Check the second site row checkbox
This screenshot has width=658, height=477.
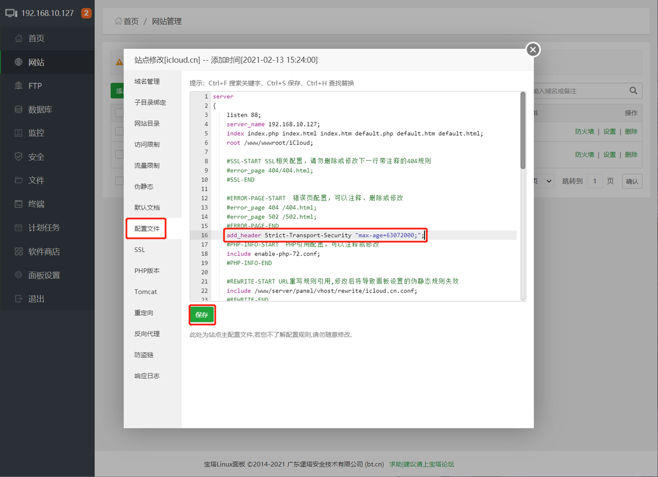click(x=120, y=155)
